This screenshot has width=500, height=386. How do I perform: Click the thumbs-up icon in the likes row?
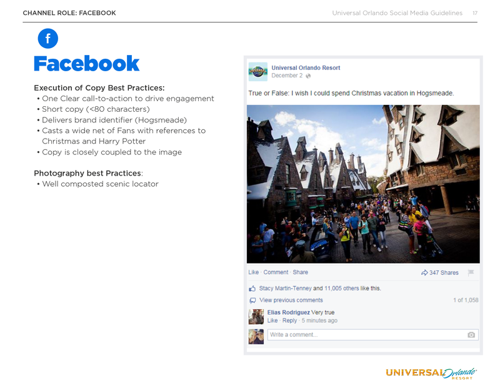pyautogui.click(x=252, y=289)
